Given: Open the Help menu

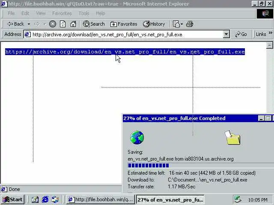Looking at the screenshot, I should click(x=101, y=13).
